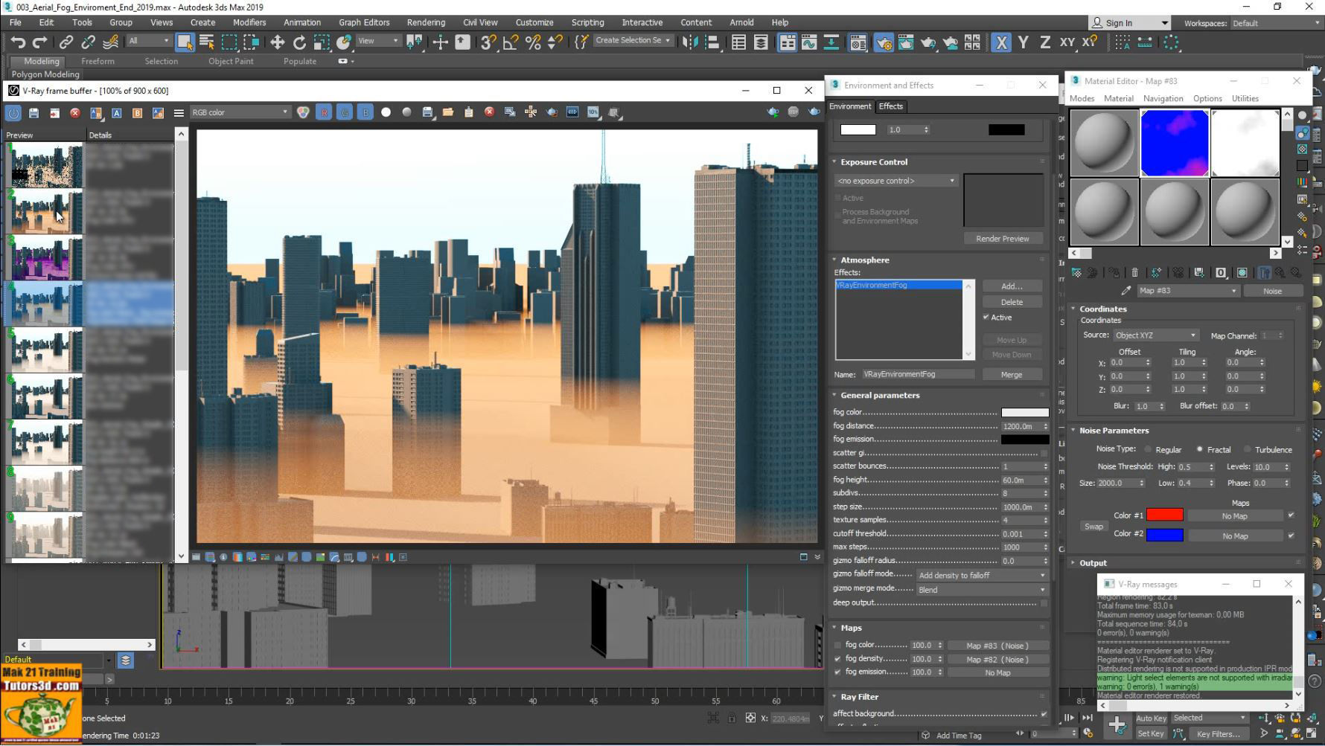Open the Graph Editors menu

(364, 22)
